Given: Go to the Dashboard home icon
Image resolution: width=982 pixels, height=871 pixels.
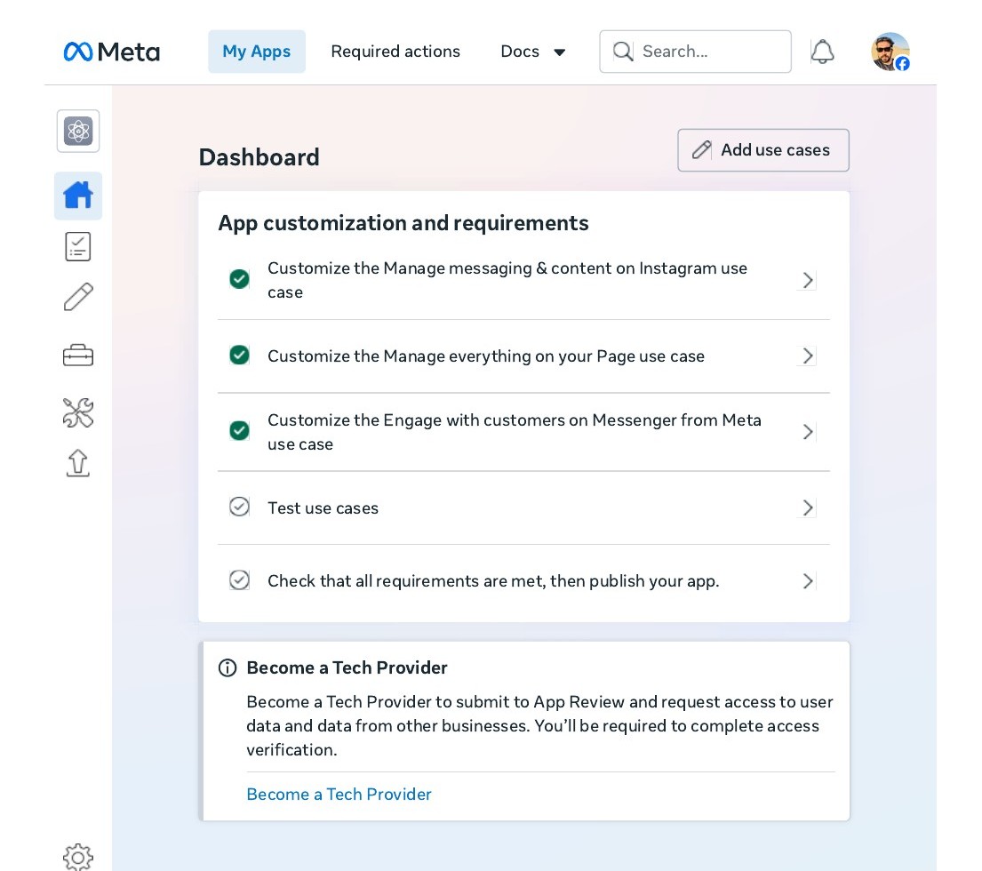Looking at the screenshot, I should tap(78, 196).
